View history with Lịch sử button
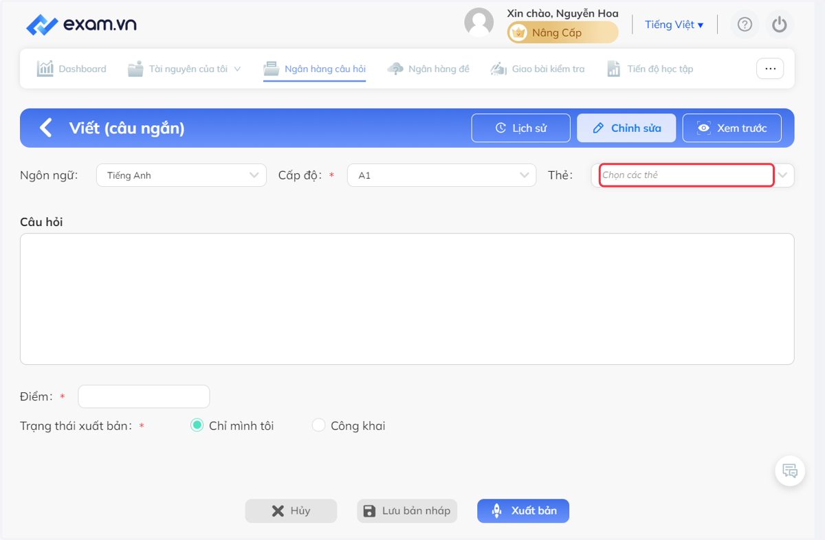Screen dimensions: 825x540 point(521,128)
